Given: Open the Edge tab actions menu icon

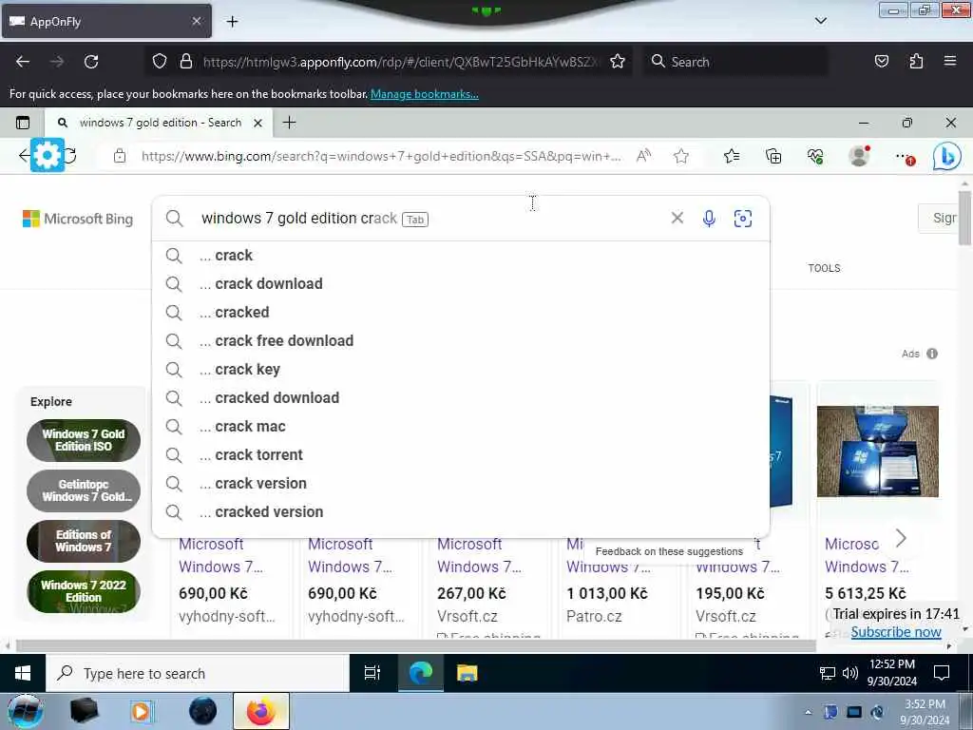Looking at the screenshot, I should (x=23, y=123).
